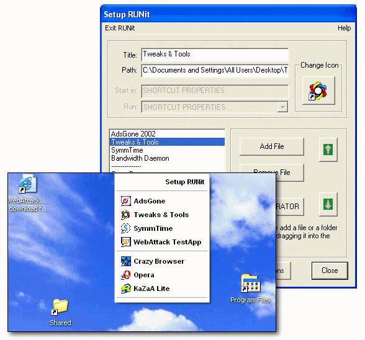This screenshot has width=365, height=340.
Task: Choose Setup RUNit in popup menu
Action: tap(185, 182)
